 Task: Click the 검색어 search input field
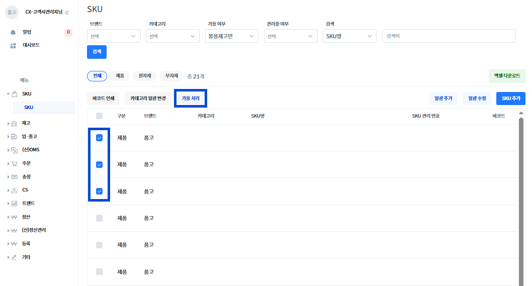click(x=449, y=36)
